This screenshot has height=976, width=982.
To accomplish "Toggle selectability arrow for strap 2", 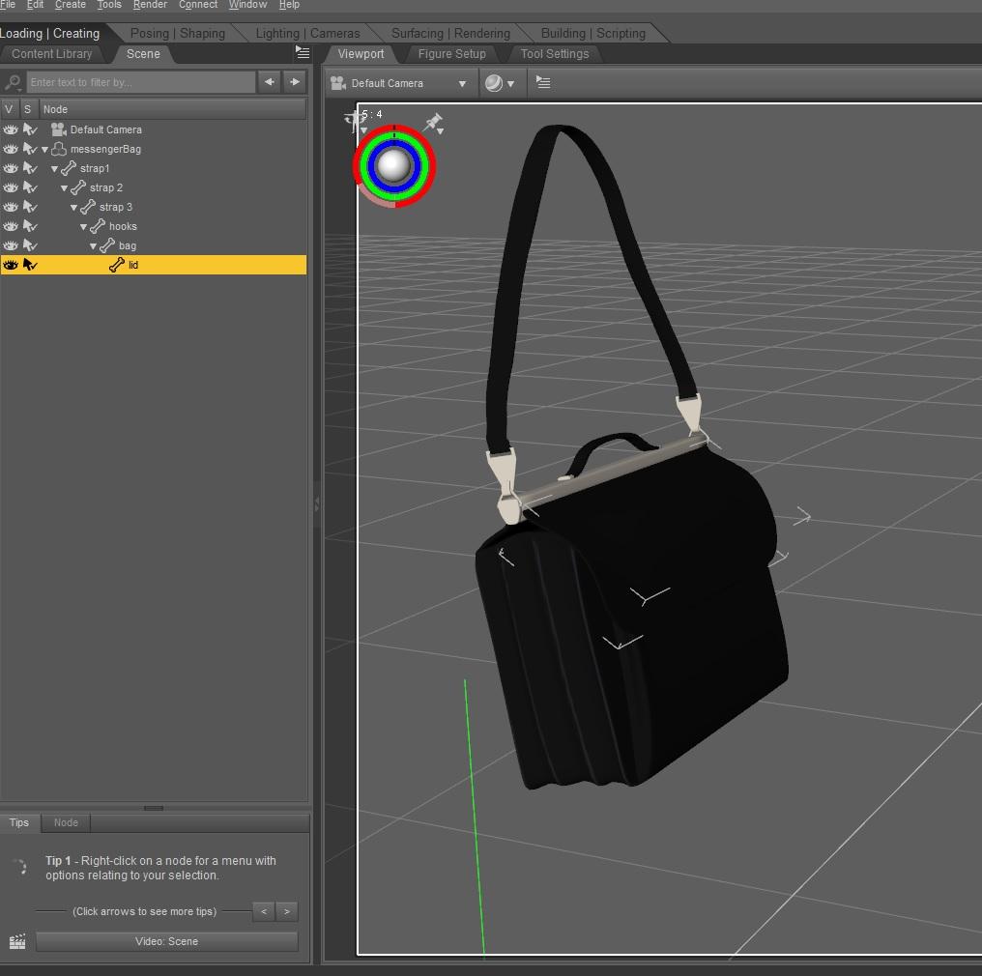I will coord(29,187).
